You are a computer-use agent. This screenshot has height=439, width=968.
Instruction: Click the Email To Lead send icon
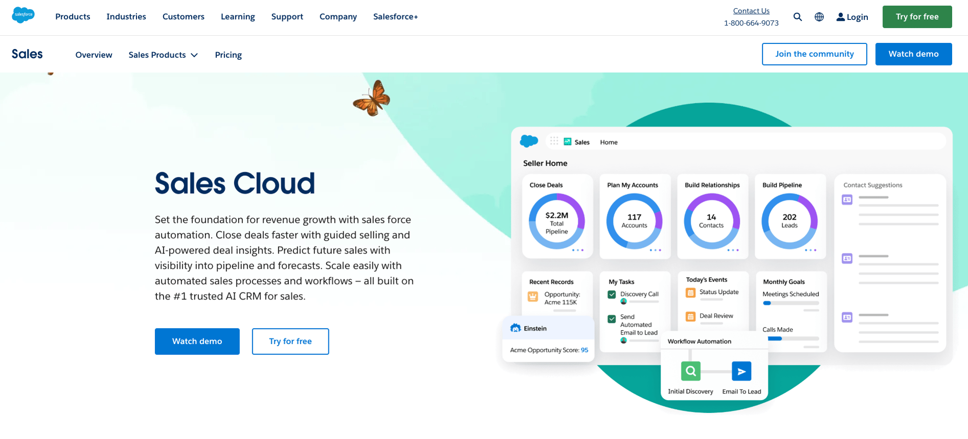(x=741, y=371)
